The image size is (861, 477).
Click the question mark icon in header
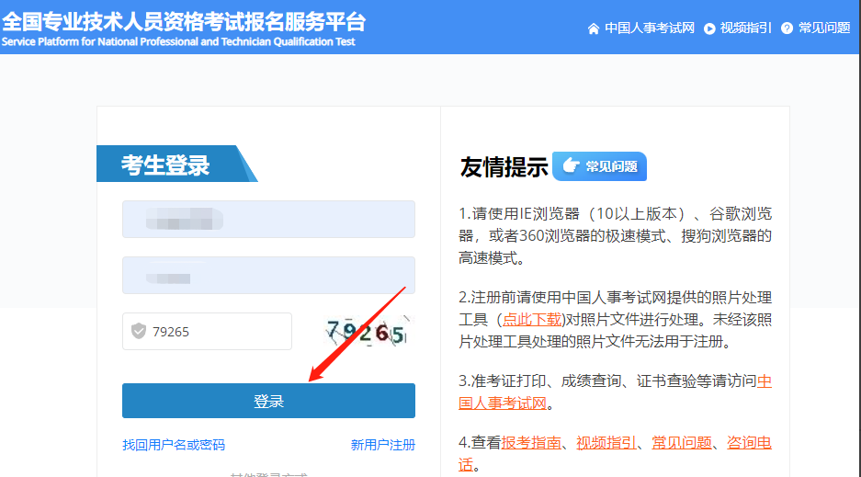(x=787, y=28)
